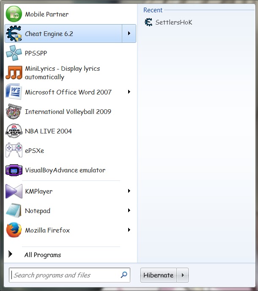Click the magnifier icon in search box
This screenshot has width=258, height=291.
tap(124, 274)
